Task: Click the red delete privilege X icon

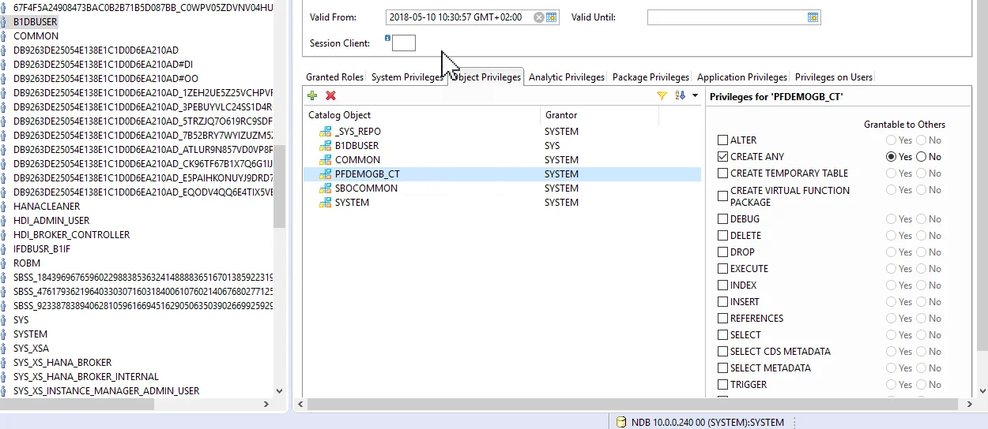Action: 331,95
